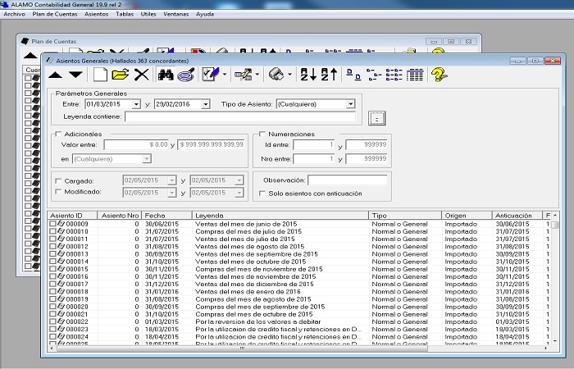Screen dimensions: 574x369
Task: Run search with the binoculars icon
Action: (166, 75)
